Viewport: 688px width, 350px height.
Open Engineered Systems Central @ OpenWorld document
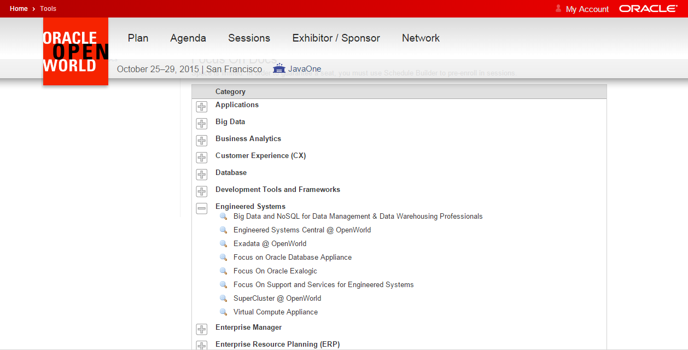[x=302, y=230]
